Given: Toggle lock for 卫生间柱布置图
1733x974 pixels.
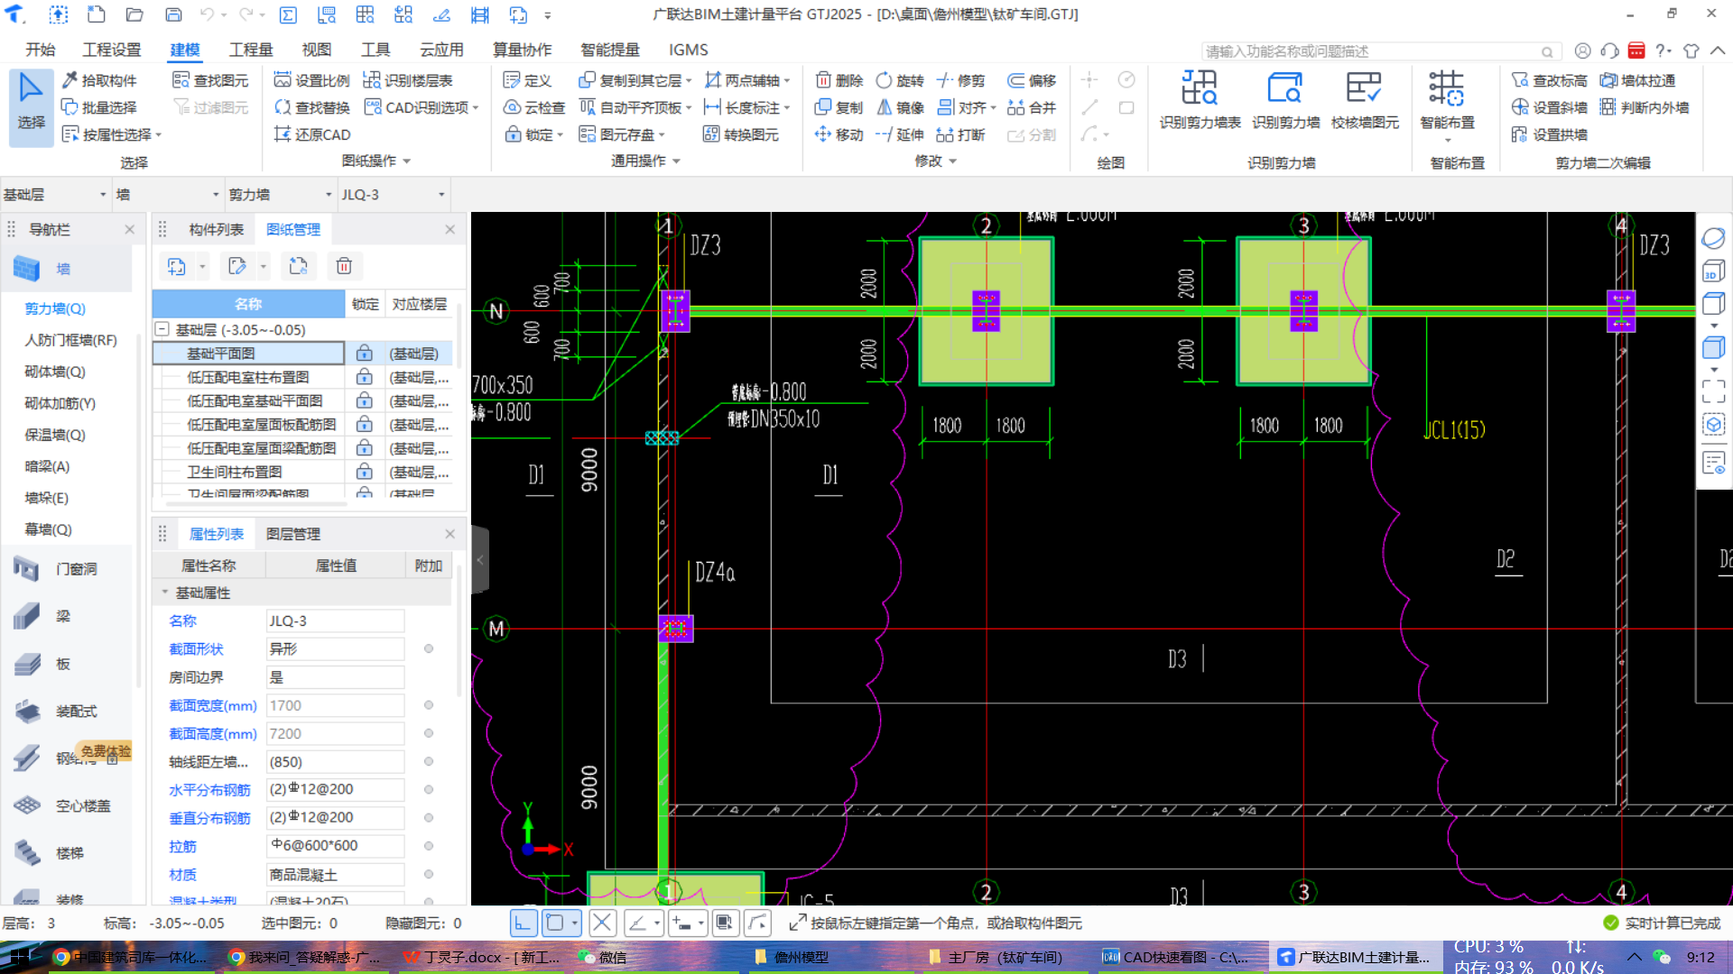Looking at the screenshot, I should coord(364,472).
